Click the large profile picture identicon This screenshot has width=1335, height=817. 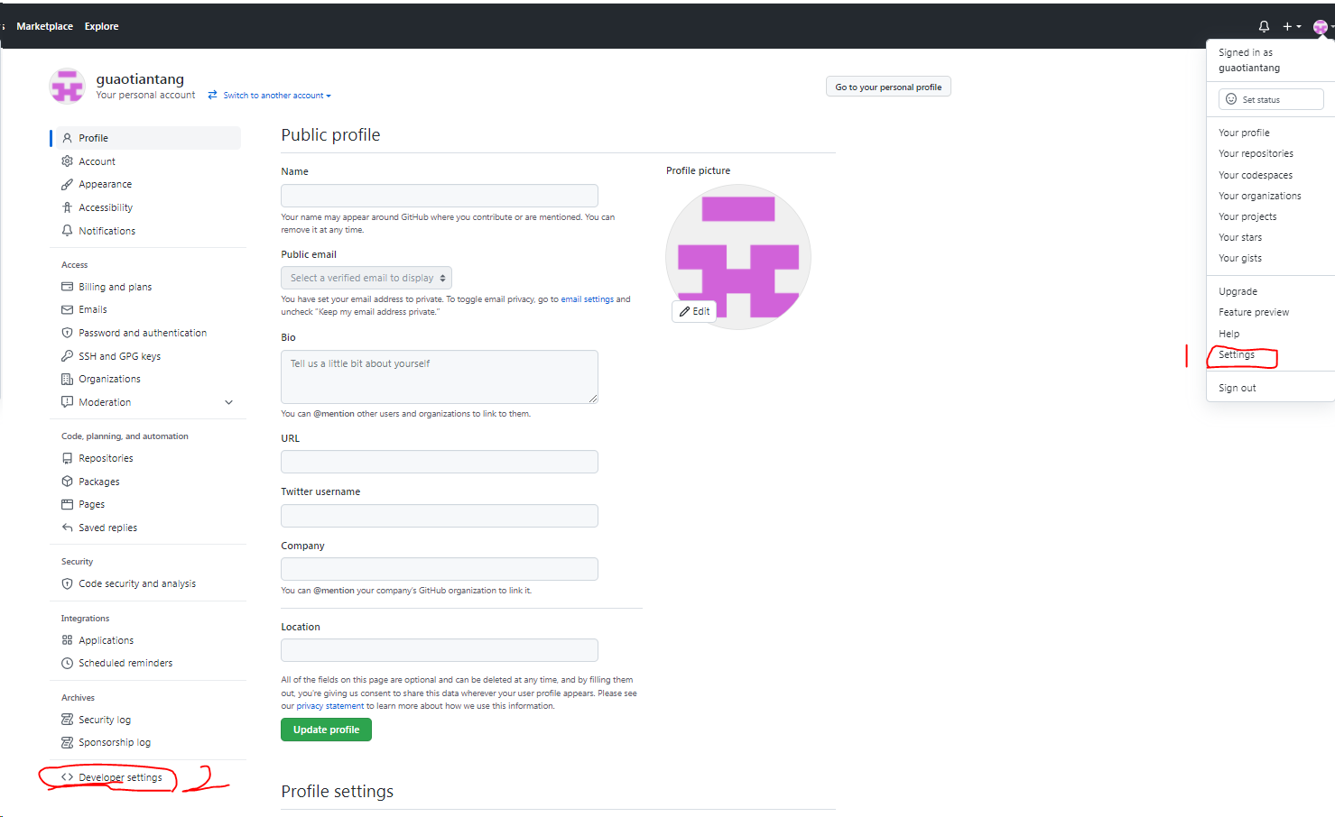click(738, 257)
